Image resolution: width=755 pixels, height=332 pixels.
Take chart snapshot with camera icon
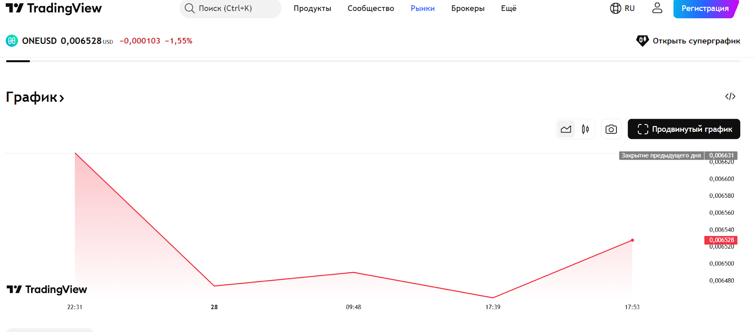(611, 129)
